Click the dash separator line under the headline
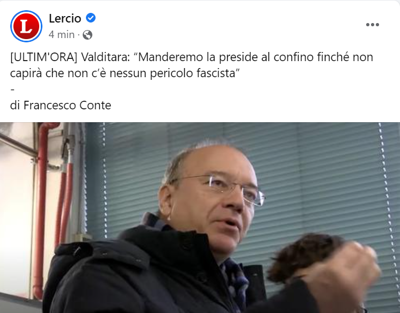The width and height of the screenshot is (400, 313). coord(12,90)
